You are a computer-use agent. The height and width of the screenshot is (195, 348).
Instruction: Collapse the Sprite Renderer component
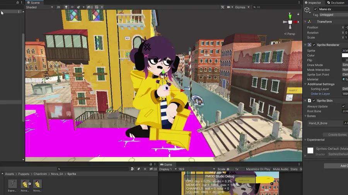point(305,45)
